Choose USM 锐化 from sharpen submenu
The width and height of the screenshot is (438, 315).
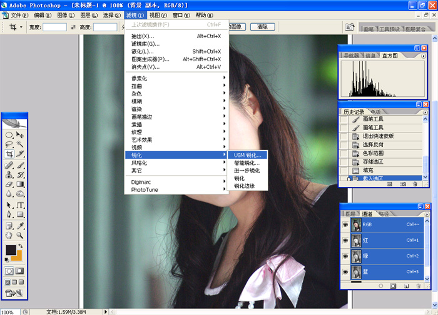[248, 155]
